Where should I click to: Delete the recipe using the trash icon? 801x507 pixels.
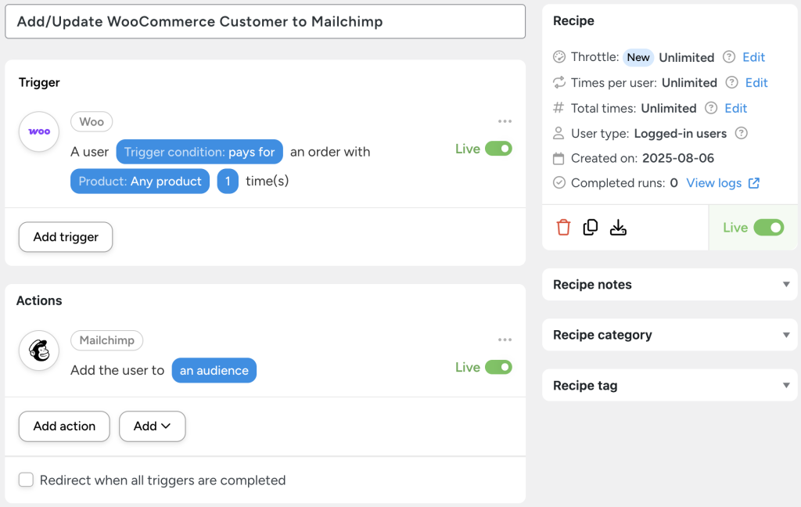coord(563,227)
